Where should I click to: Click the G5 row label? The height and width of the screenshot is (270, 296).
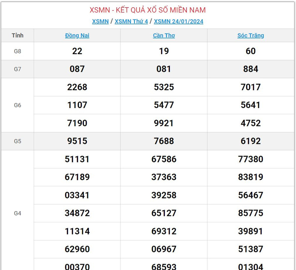tap(17, 141)
